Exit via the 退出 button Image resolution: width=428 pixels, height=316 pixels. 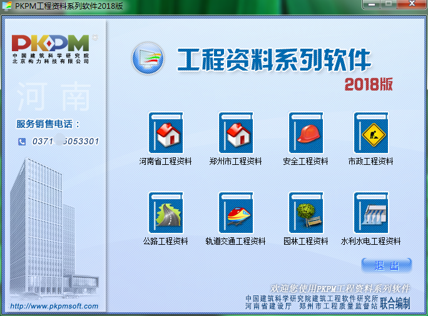(387, 265)
